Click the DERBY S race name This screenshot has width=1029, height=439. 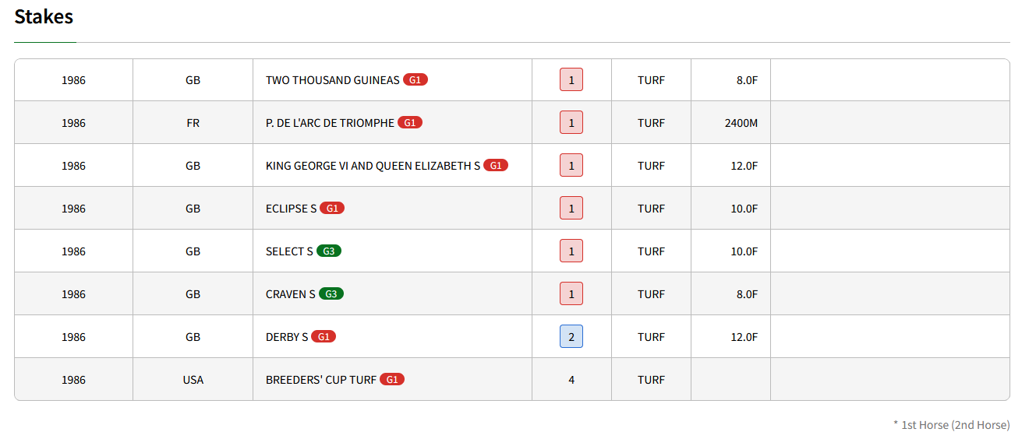tap(287, 337)
